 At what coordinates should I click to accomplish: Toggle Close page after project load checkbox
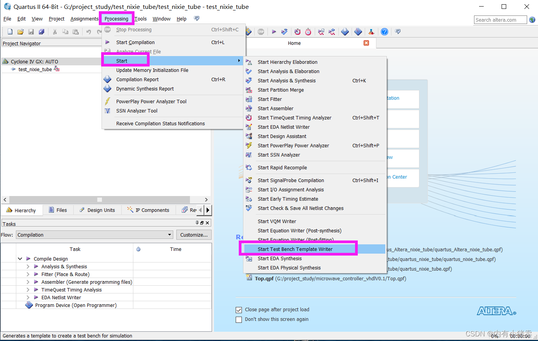coord(239,310)
